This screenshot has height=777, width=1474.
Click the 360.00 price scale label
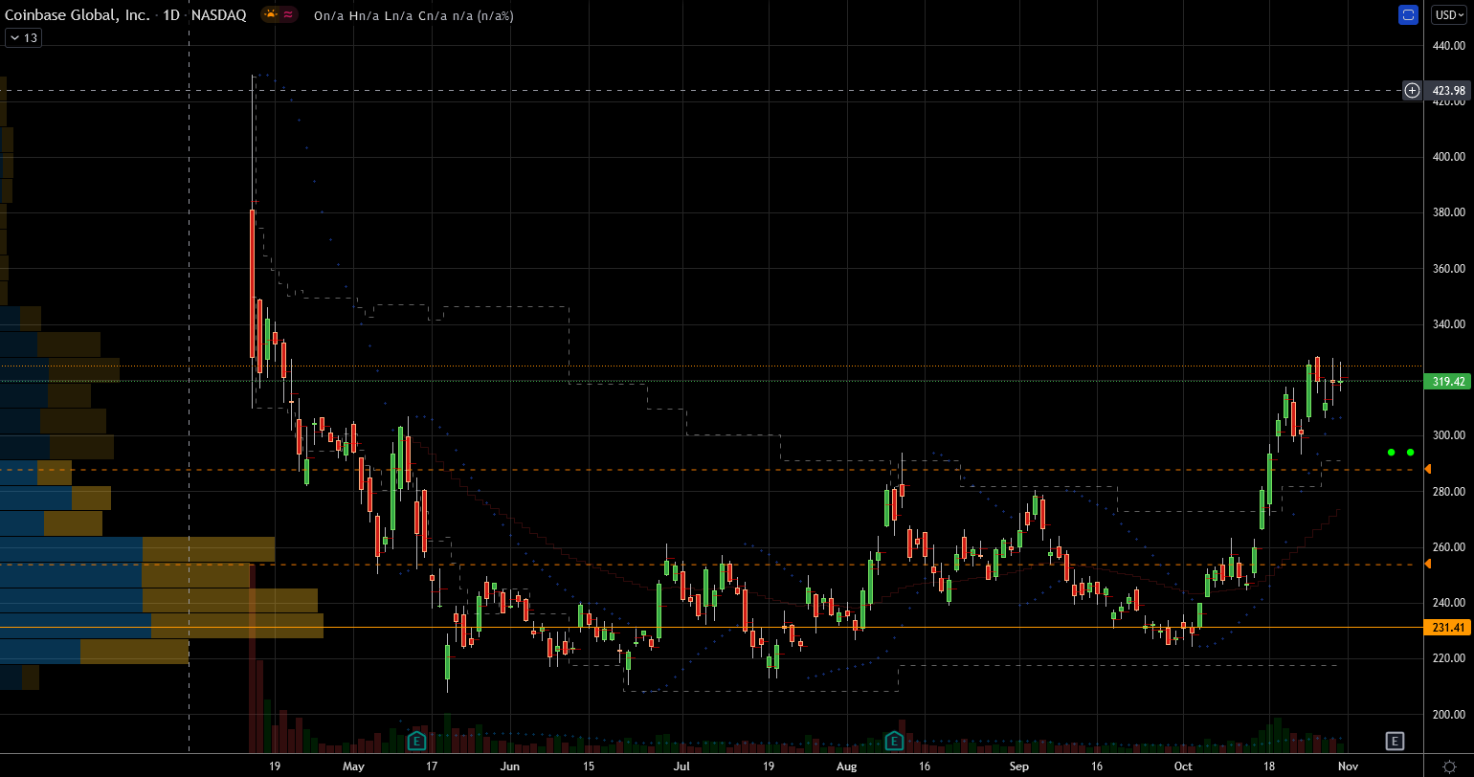[1449, 268]
